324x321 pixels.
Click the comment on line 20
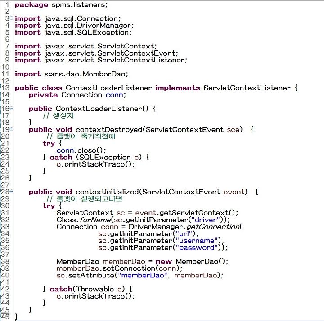tap(81, 136)
